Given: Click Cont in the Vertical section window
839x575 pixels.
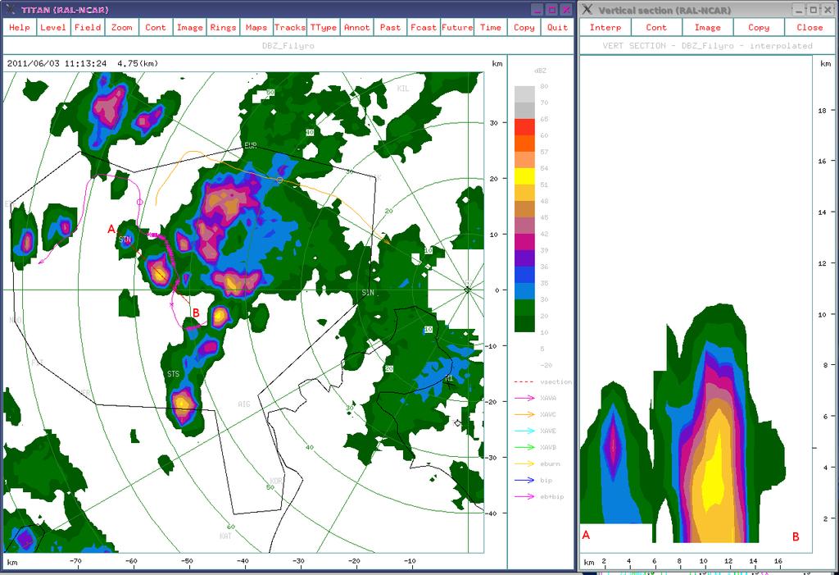Looking at the screenshot, I should click(656, 27).
